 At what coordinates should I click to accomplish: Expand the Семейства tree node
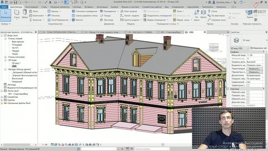(2, 97)
